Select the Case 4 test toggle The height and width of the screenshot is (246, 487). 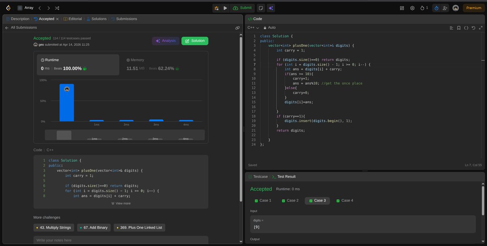click(x=345, y=200)
